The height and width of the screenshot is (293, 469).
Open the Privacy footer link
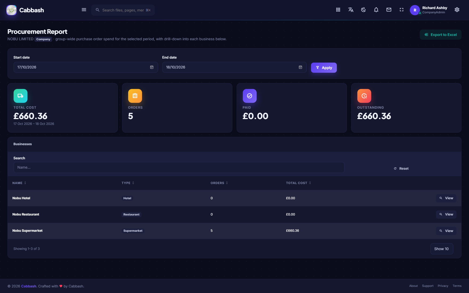443,286
